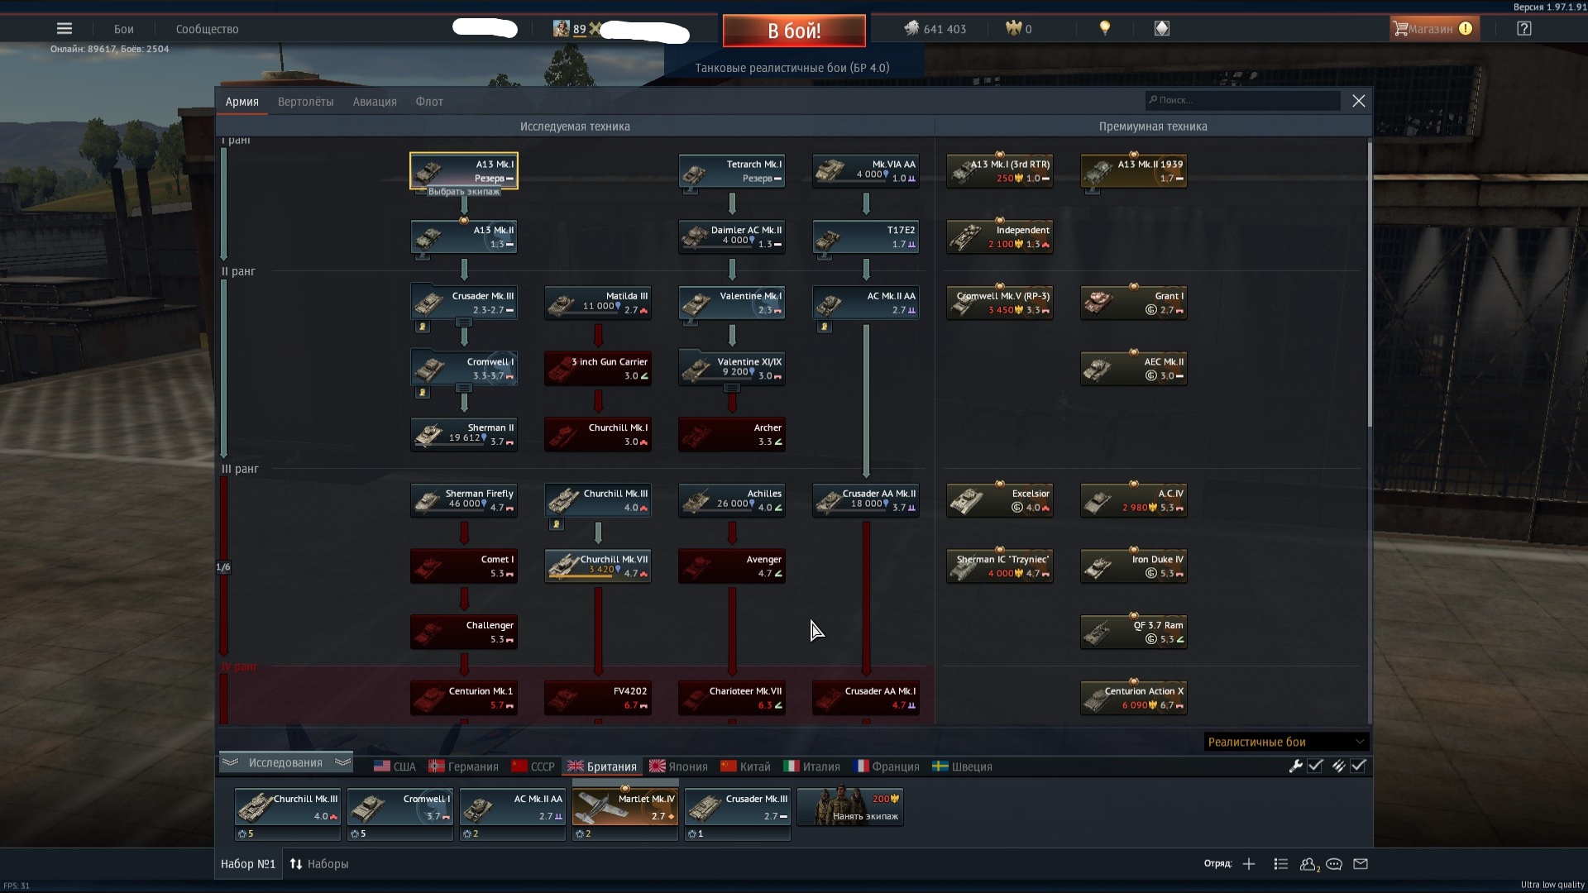This screenshot has width=1588, height=893.
Task: Open the Сообщество top menu
Action: pos(207,29)
